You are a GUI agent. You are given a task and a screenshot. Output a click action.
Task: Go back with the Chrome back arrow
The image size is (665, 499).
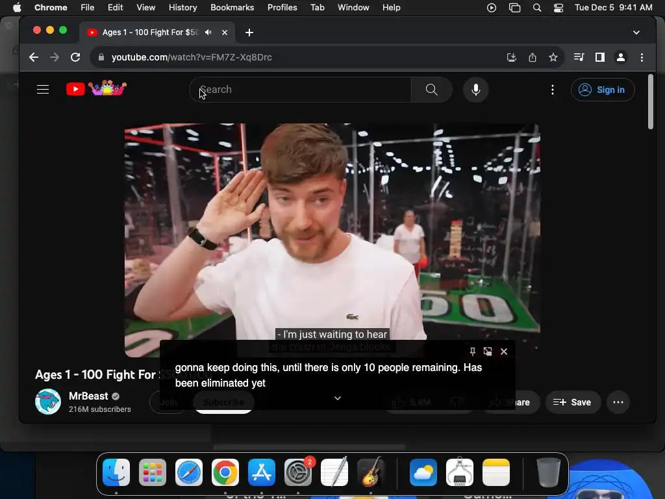(x=34, y=57)
